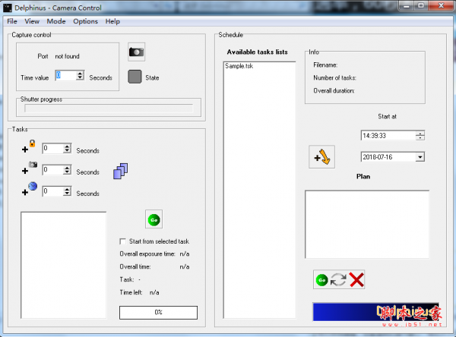The width and height of the screenshot is (456, 337).
Task: Open the date dropdown showing 2018-07-16
Action: point(420,157)
